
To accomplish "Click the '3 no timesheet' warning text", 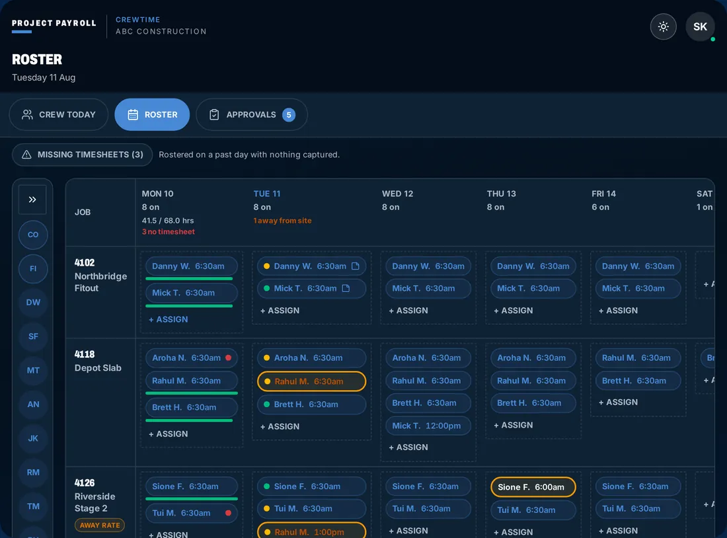I will pos(169,231).
